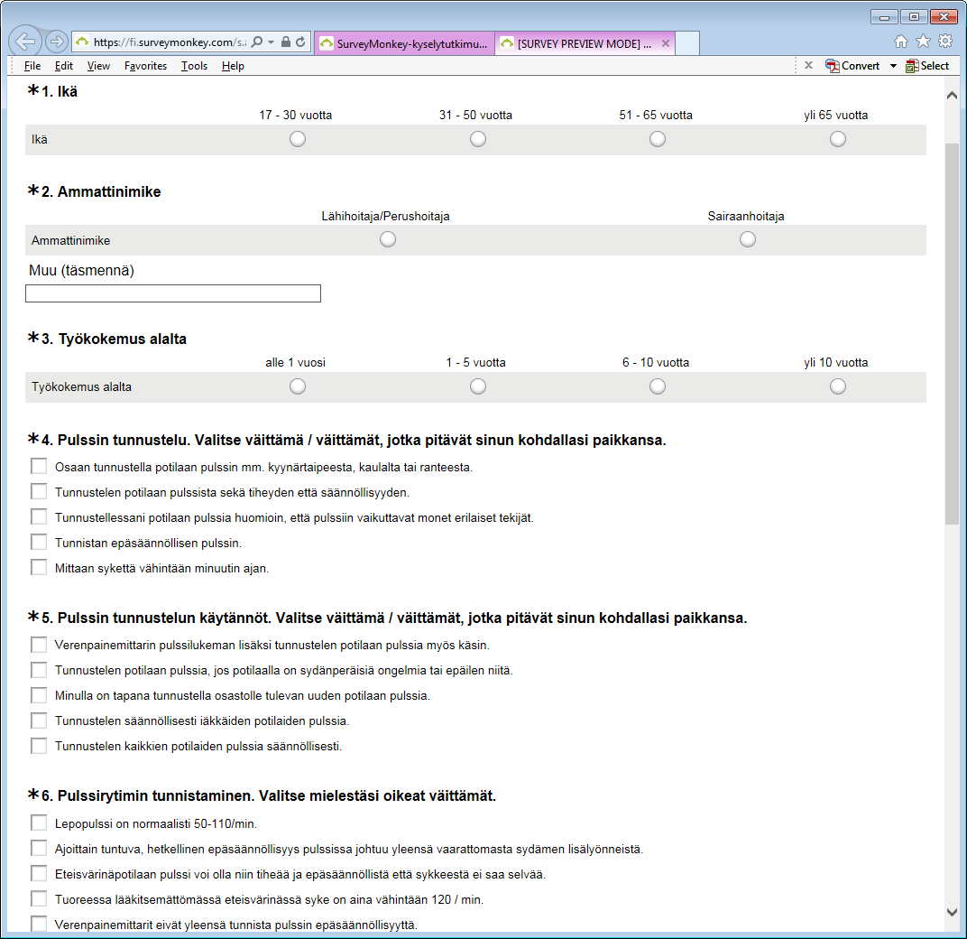Image resolution: width=967 pixels, height=939 pixels.
Task: Select age yli 65 vuotta
Action: point(837,139)
